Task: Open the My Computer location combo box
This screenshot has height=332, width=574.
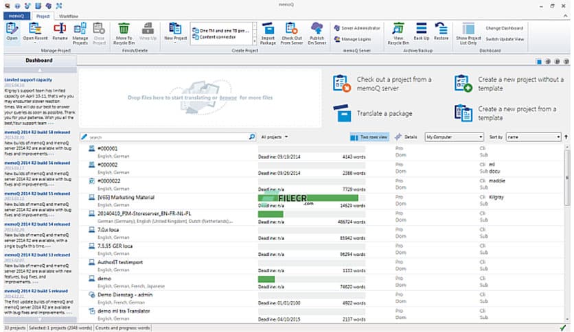Action: pos(454,137)
